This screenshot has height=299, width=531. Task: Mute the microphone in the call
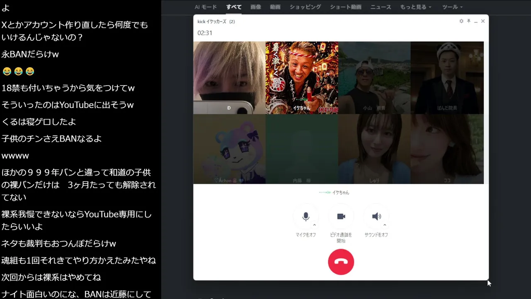coord(306,217)
